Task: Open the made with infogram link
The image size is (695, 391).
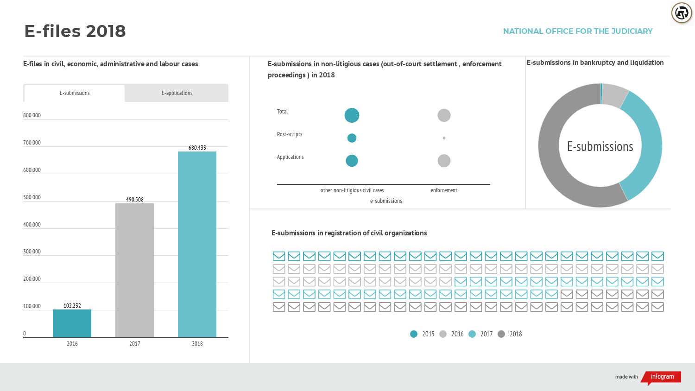Action: click(648, 377)
